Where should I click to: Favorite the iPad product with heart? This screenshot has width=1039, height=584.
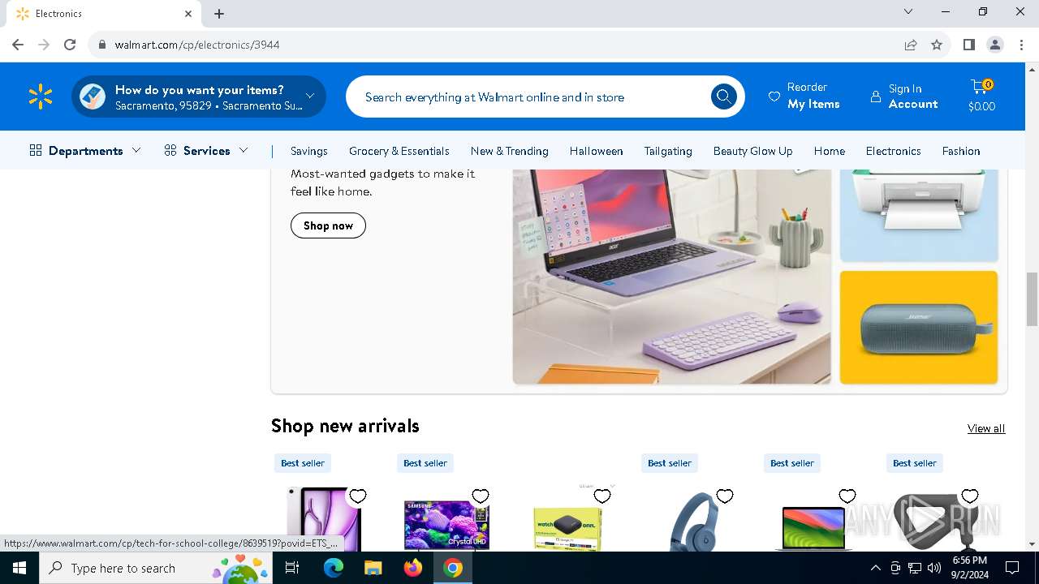(358, 496)
